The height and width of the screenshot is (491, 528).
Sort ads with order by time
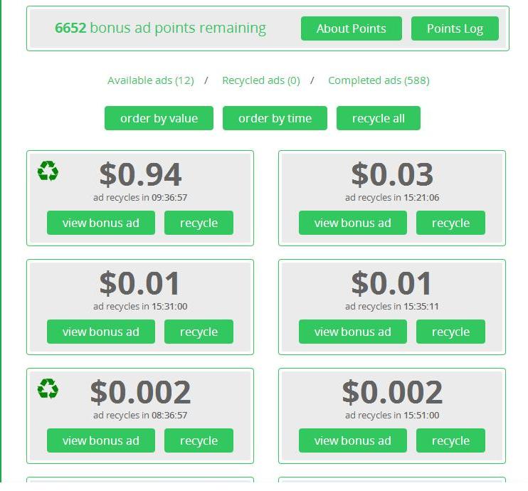[x=275, y=118]
